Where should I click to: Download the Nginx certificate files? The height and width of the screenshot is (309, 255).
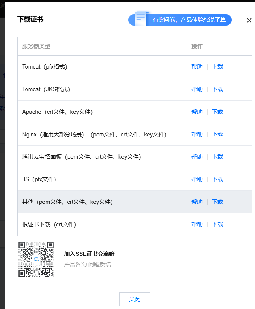click(x=217, y=134)
